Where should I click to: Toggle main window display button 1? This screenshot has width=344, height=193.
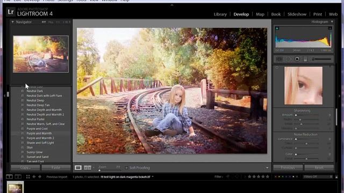(9, 176)
